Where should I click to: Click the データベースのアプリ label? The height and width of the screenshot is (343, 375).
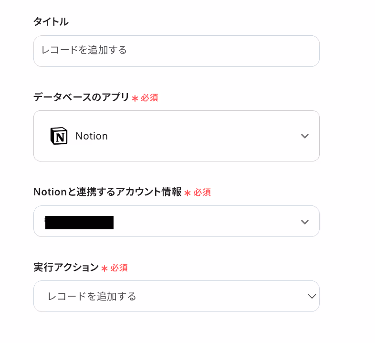click(81, 97)
